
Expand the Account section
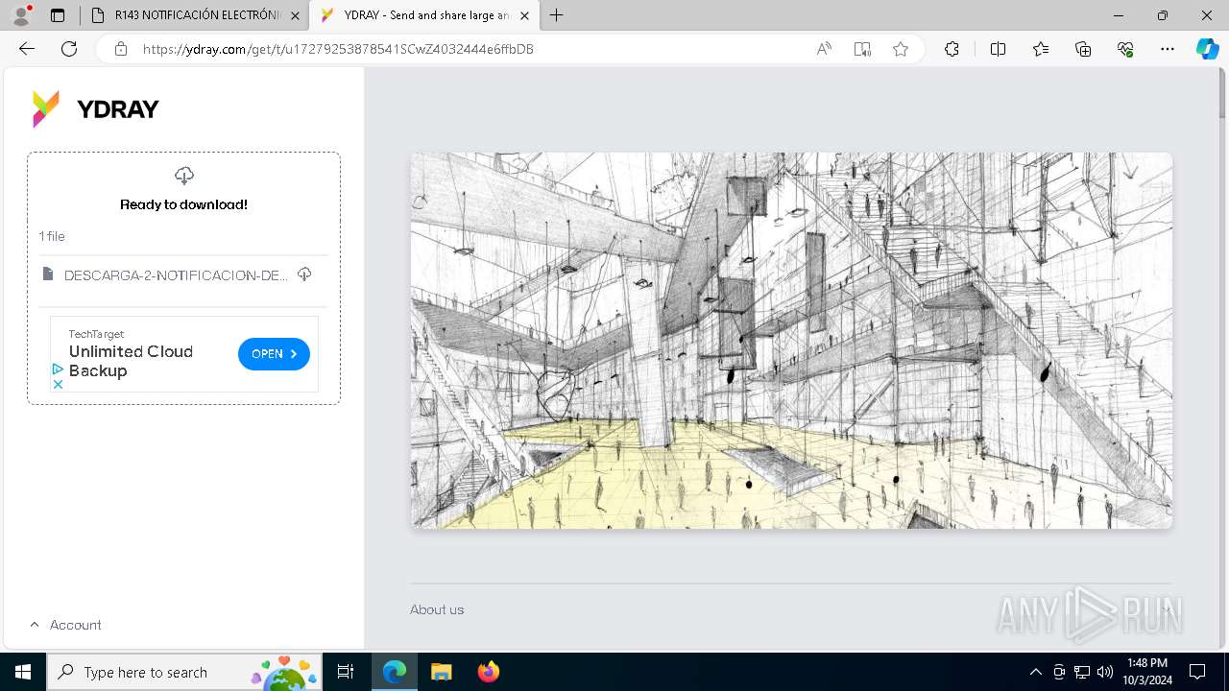point(65,625)
